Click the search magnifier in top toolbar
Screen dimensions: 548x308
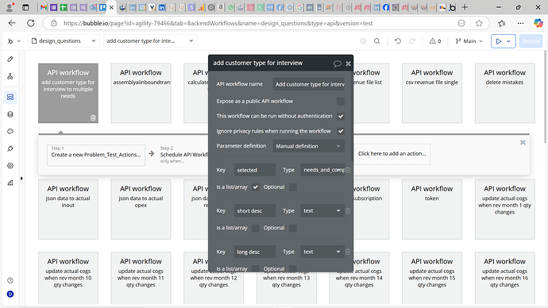376,40
